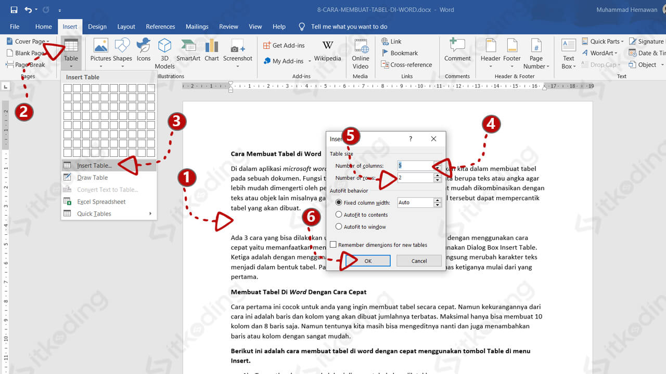Screen dimensions: 666x374
Task: Open the Help tab
Action: pos(279,26)
